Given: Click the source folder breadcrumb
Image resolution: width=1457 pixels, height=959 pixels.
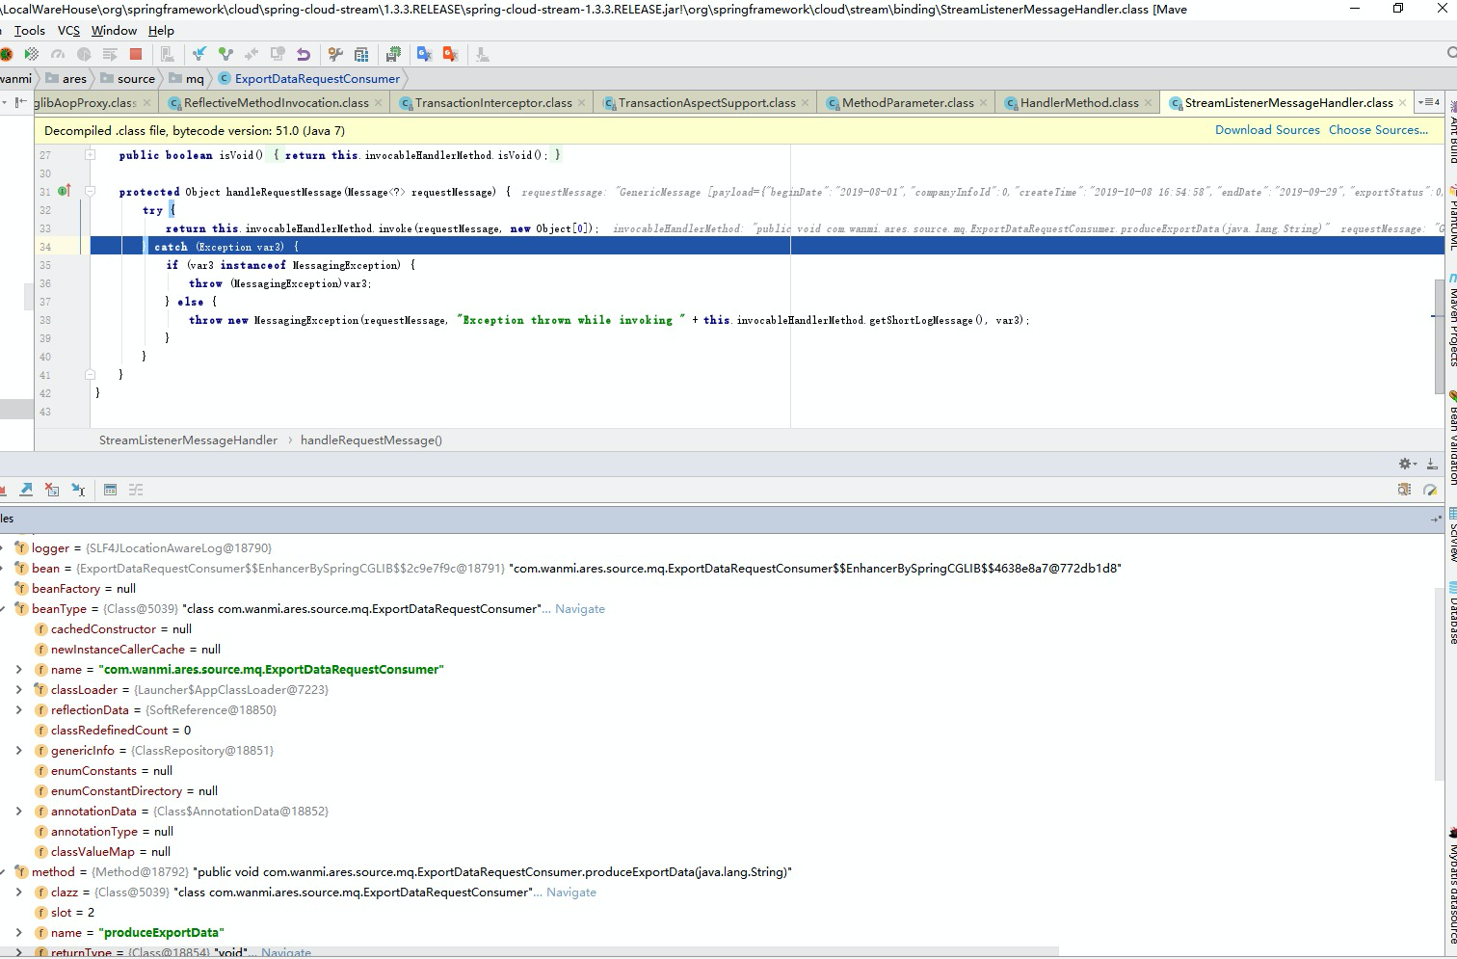Looking at the screenshot, I should (x=127, y=79).
